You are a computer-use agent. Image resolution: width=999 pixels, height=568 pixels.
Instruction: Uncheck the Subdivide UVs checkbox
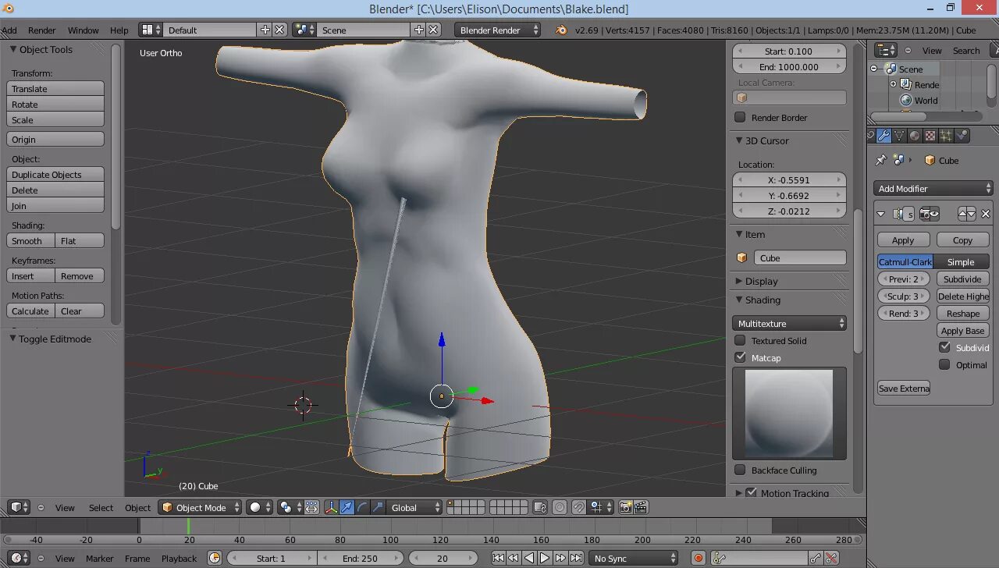pyautogui.click(x=944, y=347)
